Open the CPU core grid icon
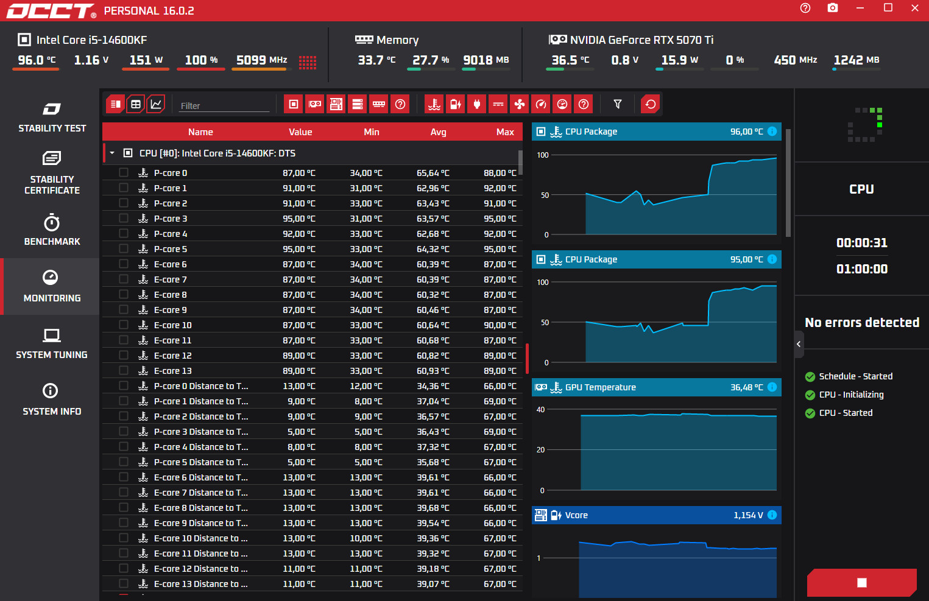The width and height of the screenshot is (929, 601). [308, 62]
